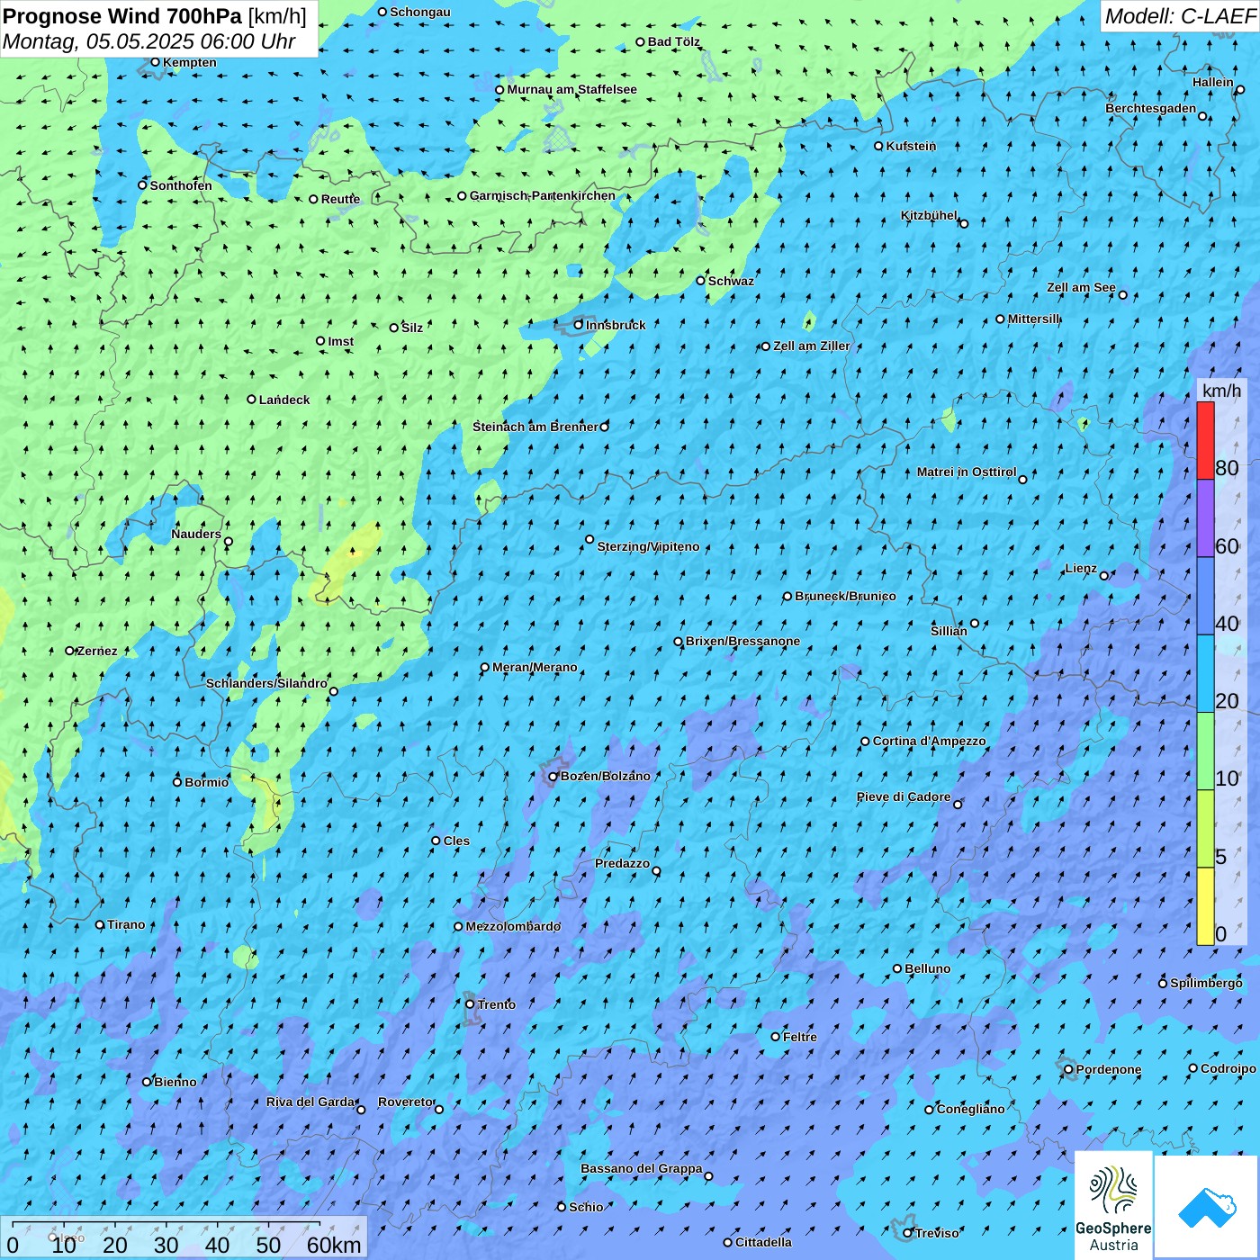Click the Garmisch-Partenkirchen label

pos(543,195)
